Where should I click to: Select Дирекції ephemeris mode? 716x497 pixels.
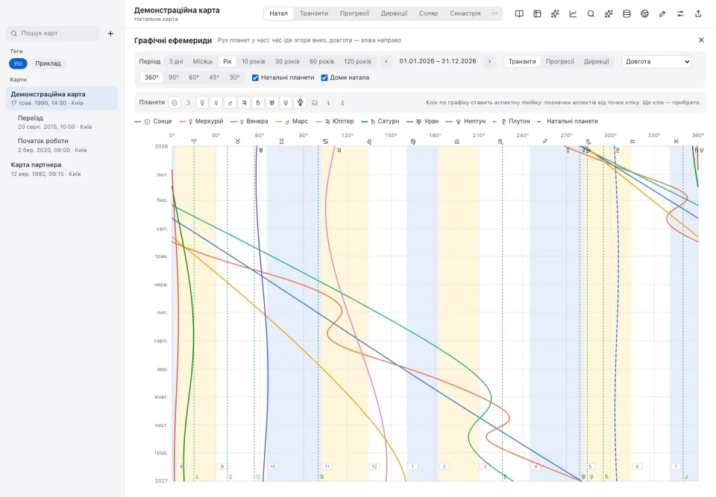click(597, 62)
